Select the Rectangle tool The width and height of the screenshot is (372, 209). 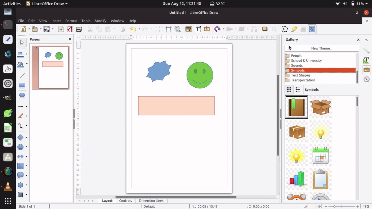pos(22,85)
